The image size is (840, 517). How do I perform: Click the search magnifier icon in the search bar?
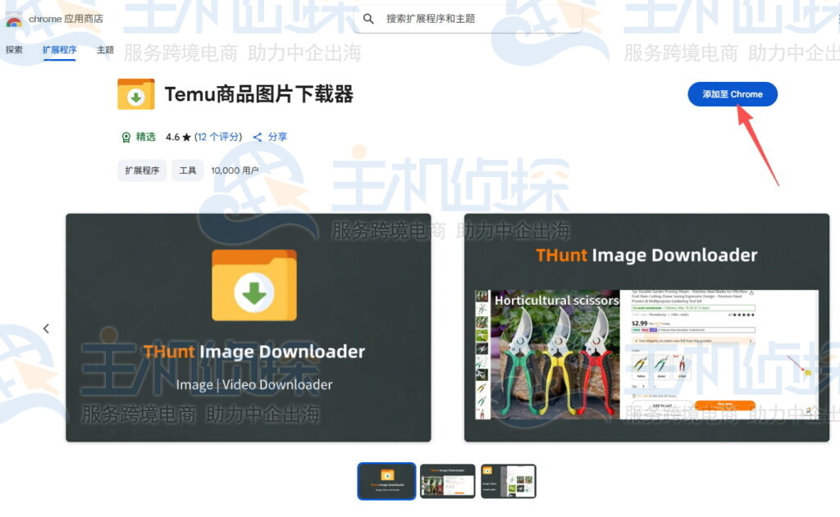pyautogui.click(x=368, y=18)
